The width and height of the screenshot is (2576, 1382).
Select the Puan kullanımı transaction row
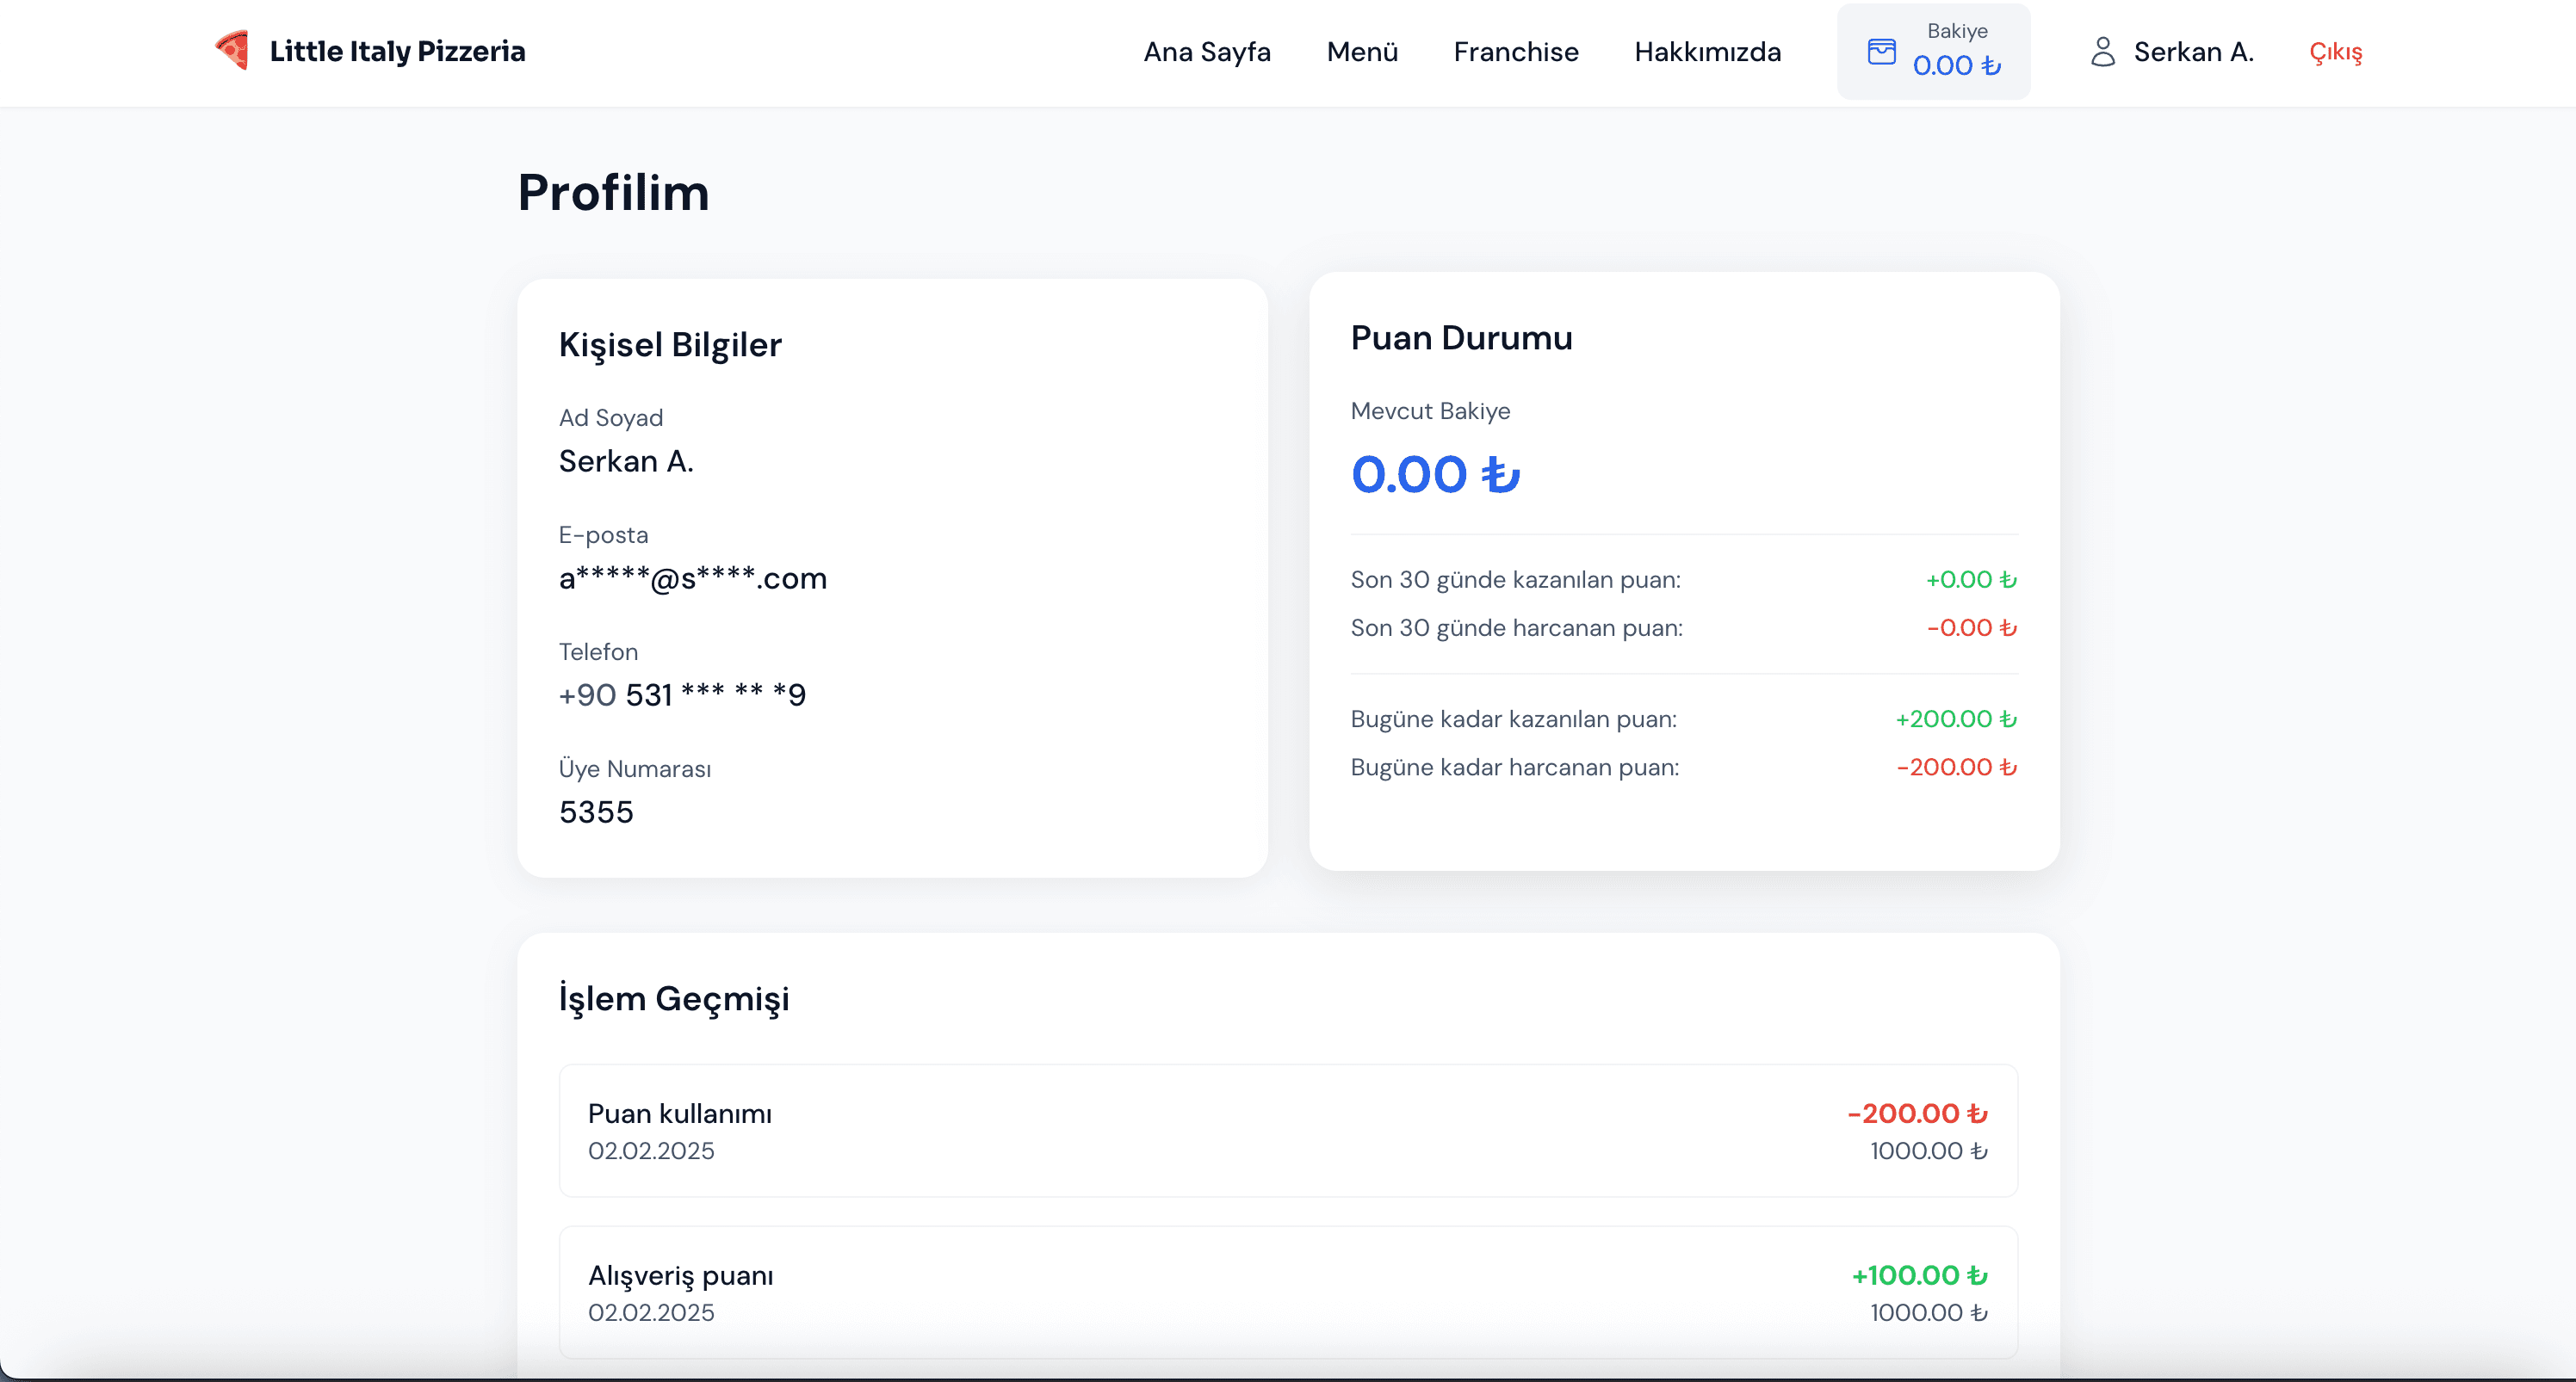click(x=1287, y=1130)
